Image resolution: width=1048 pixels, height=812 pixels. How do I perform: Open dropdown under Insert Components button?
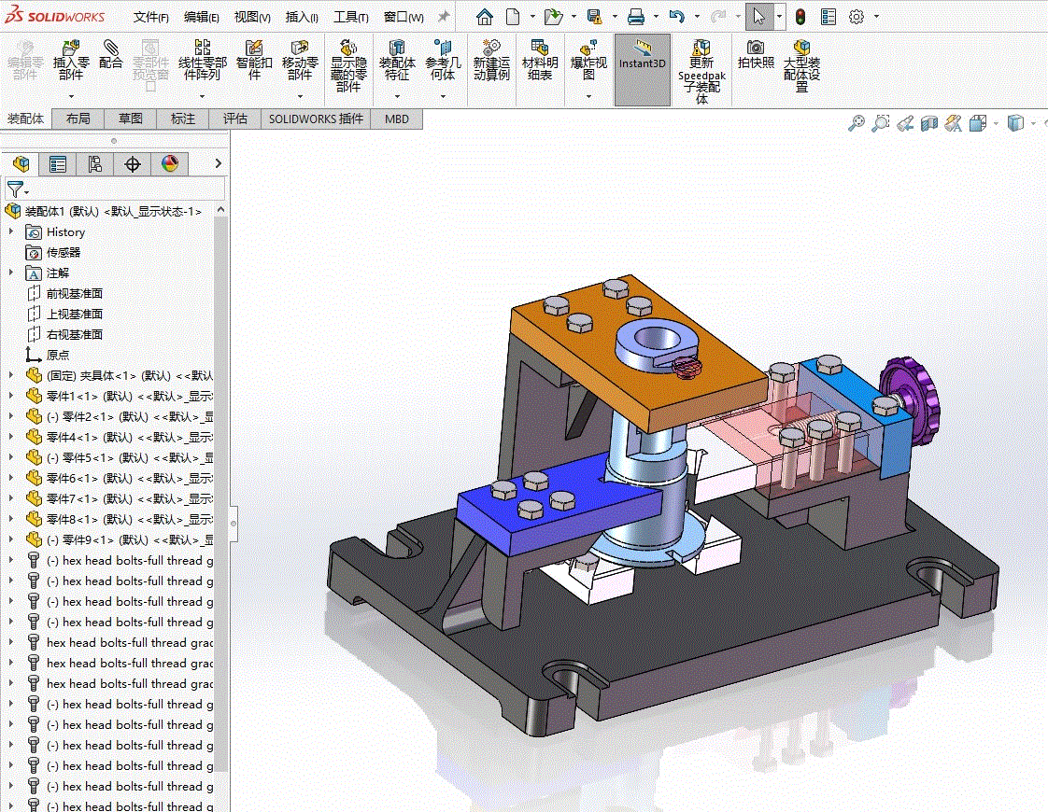71,97
